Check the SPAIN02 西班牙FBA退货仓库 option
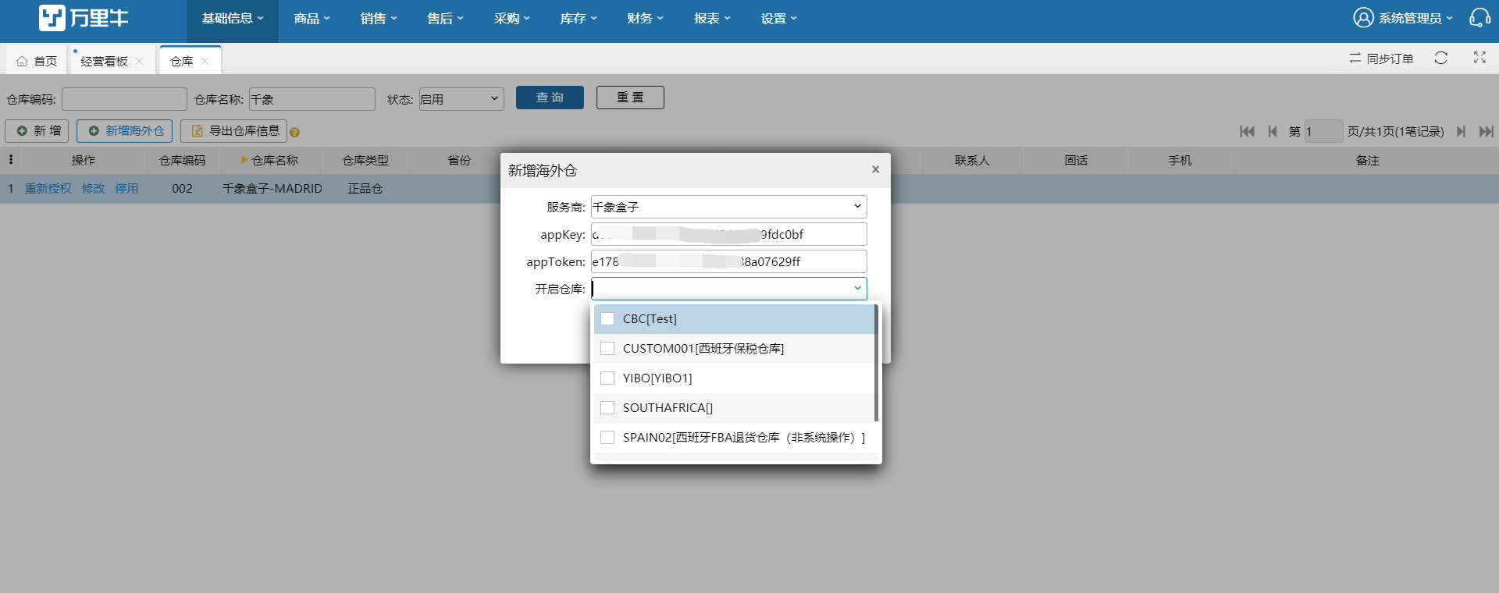1499x593 pixels. [607, 437]
